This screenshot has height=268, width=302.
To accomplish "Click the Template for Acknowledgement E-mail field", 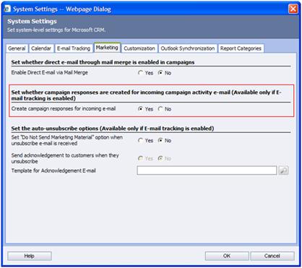I will [207, 170].
